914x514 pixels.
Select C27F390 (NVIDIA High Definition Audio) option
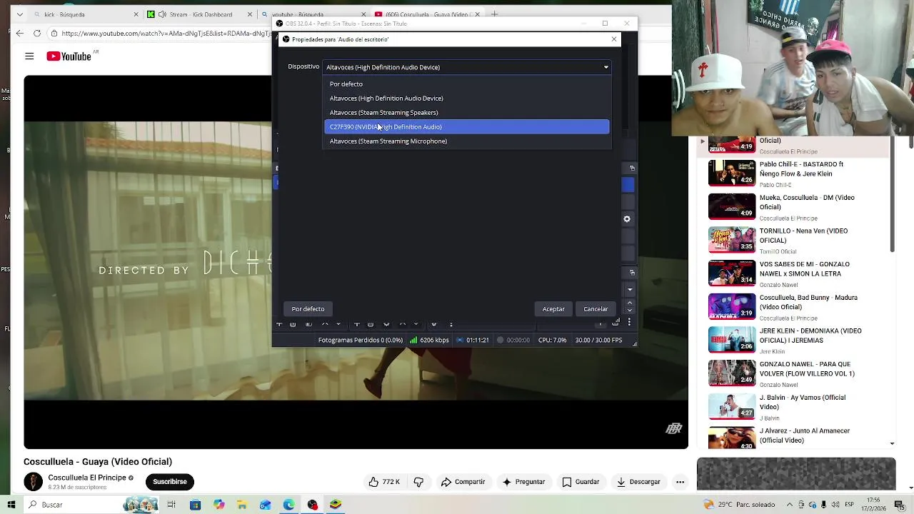[467, 127]
